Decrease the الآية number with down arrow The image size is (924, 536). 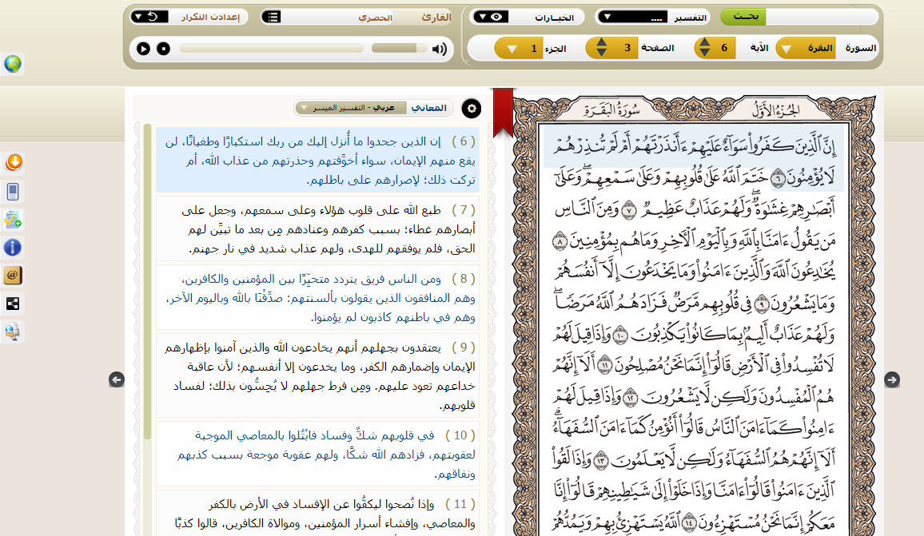705,53
